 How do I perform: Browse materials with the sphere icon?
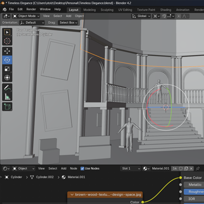(x=146, y=169)
